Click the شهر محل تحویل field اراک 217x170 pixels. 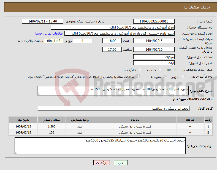pyautogui.click(x=154, y=63)
